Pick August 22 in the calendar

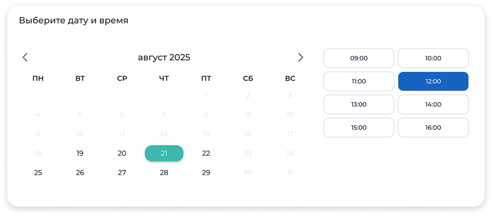[206, 153]
